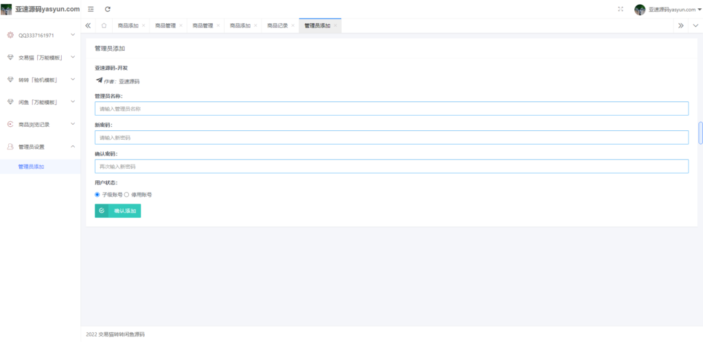The width and height of the screenshot is (703, 342).
Task: Open the tab options dropdown chevron
Action: click(x=695, y=25)
